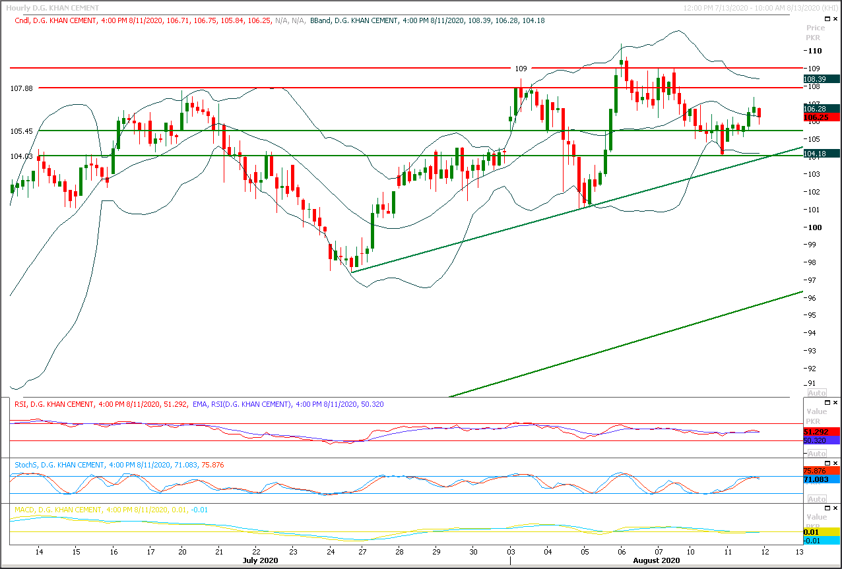Click the 0.01 MACD value tag
This screenshot has width=842, height=569.
(x=822, y=531)
